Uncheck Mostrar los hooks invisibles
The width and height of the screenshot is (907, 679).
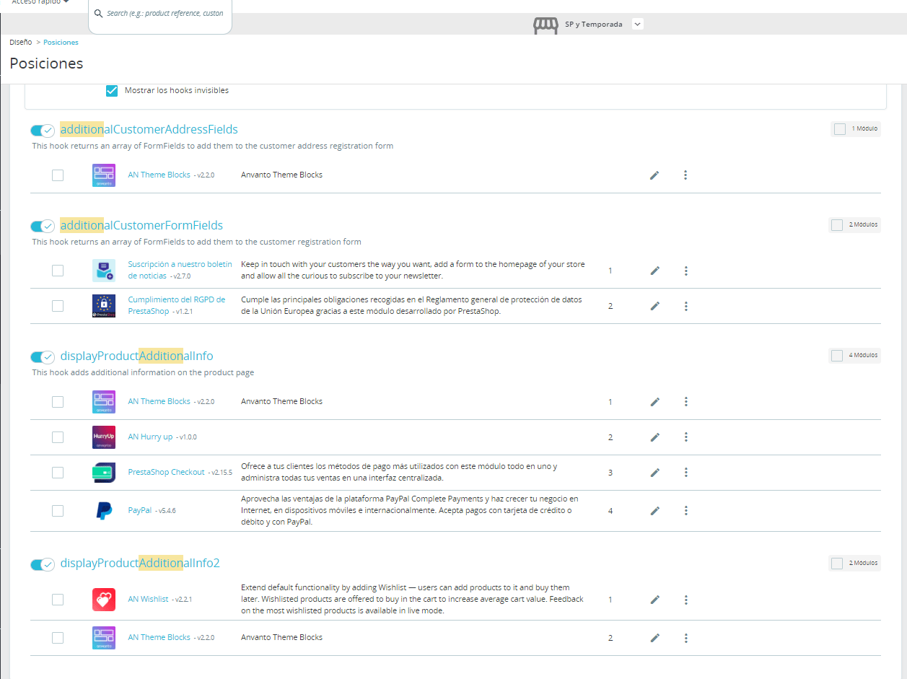pos(112,91)
